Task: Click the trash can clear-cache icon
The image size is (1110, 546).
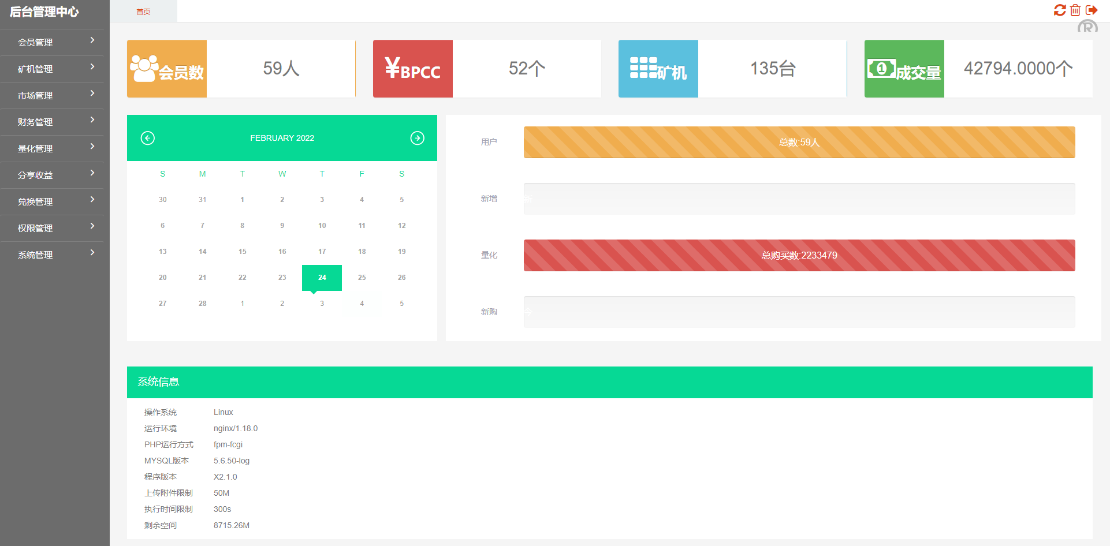Action: (x=1075, y=10)
